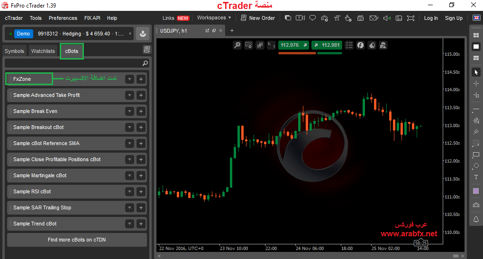
Task: Open the live chat speech bubble
Action: click(312, 18)
